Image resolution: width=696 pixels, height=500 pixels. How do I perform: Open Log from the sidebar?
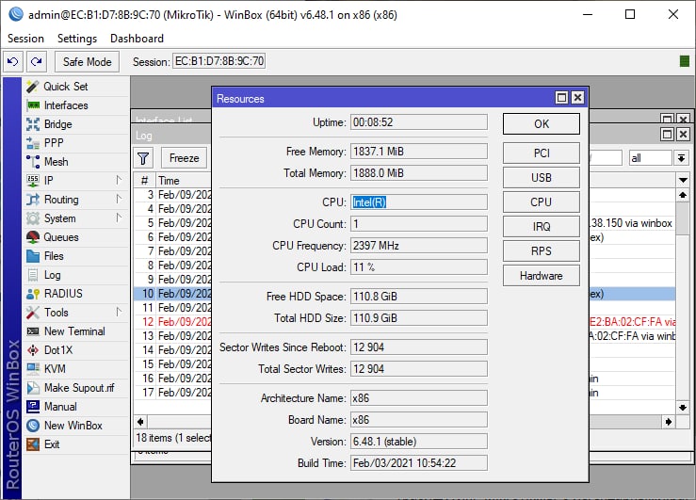point(52,275)
